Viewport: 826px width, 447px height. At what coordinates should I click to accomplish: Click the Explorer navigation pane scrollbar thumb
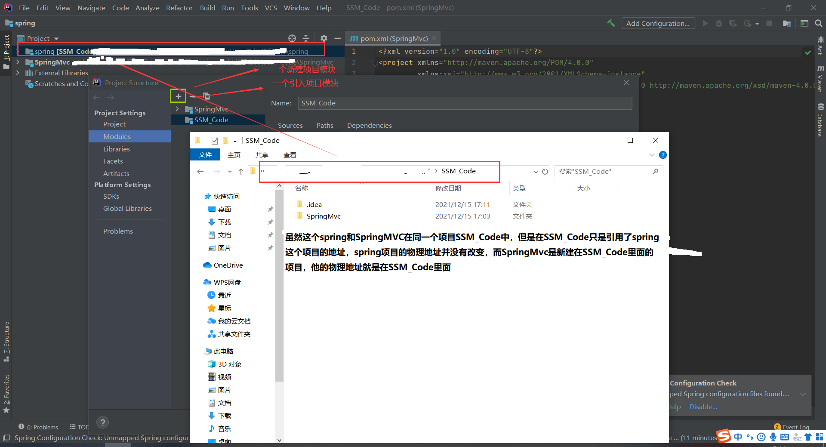coord(280,286)
